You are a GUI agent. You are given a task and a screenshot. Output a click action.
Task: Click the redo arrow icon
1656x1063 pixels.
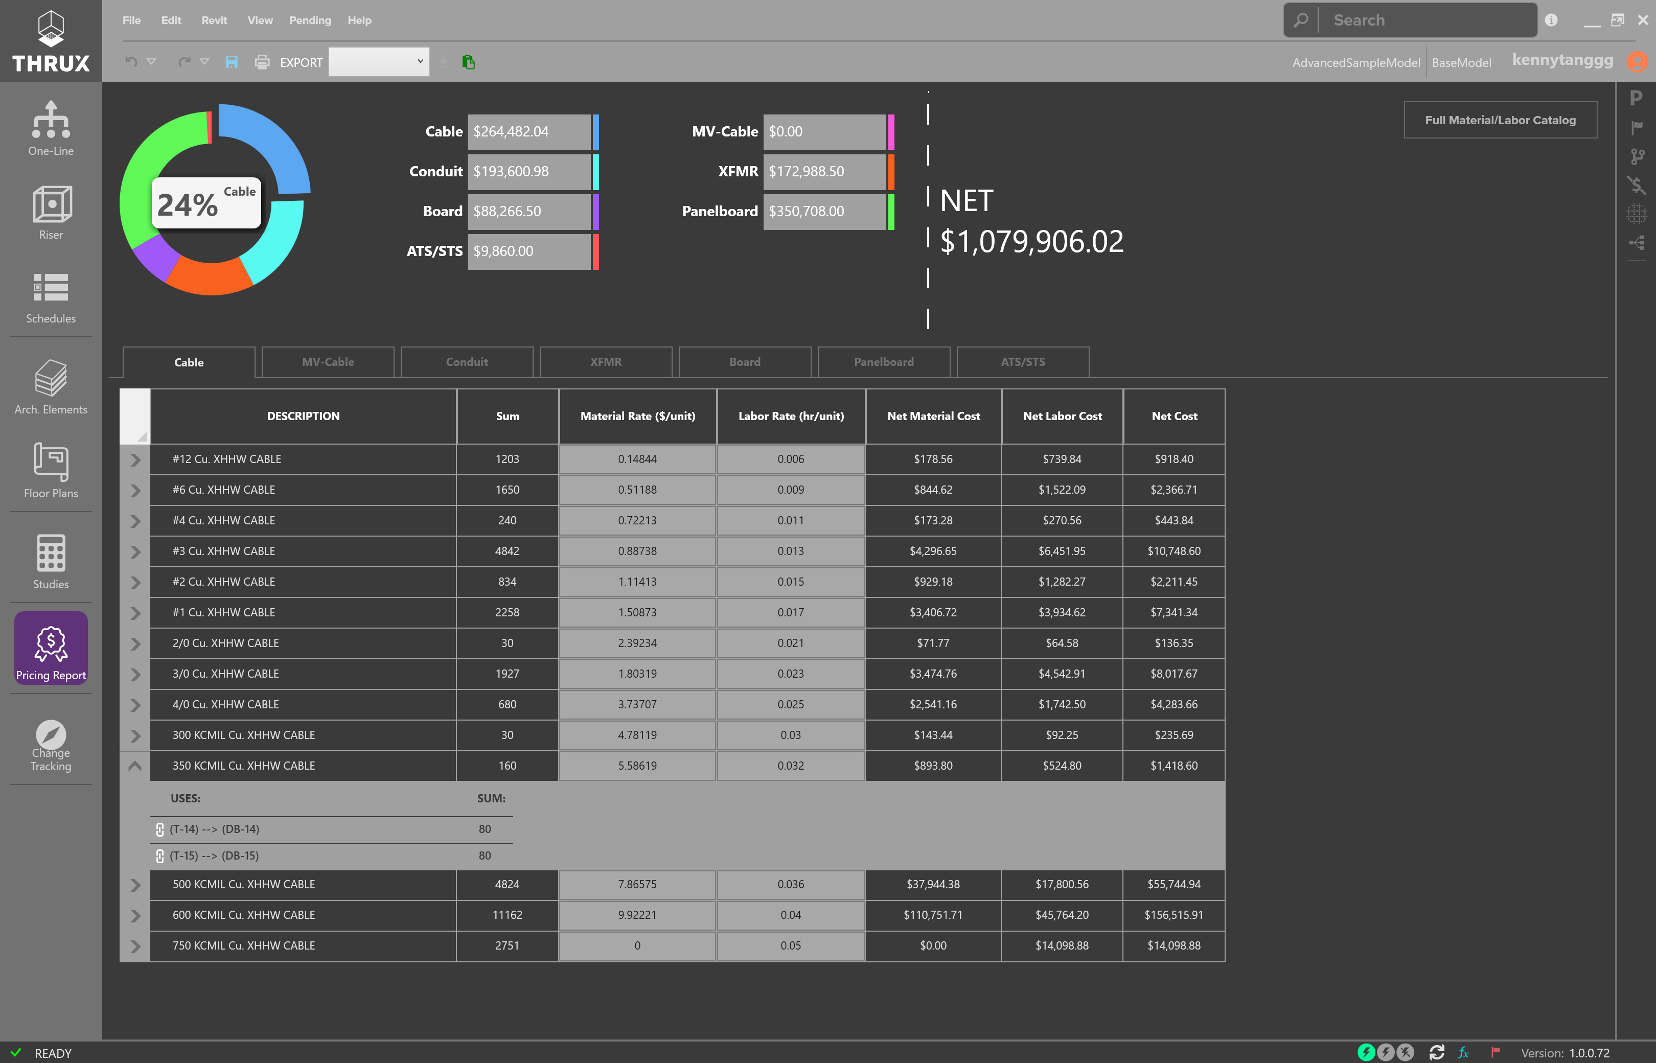click(x=185, y=61)
